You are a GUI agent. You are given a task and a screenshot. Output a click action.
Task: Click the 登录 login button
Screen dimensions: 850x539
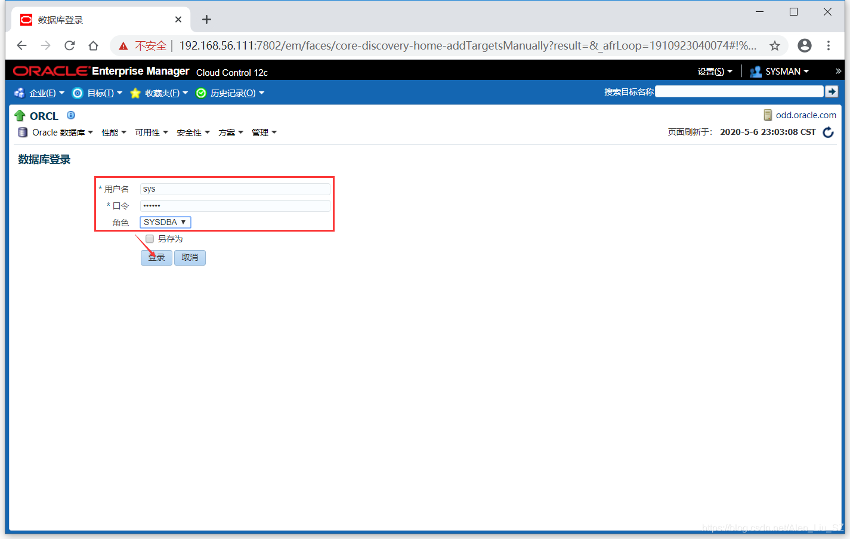click(156, 257)
